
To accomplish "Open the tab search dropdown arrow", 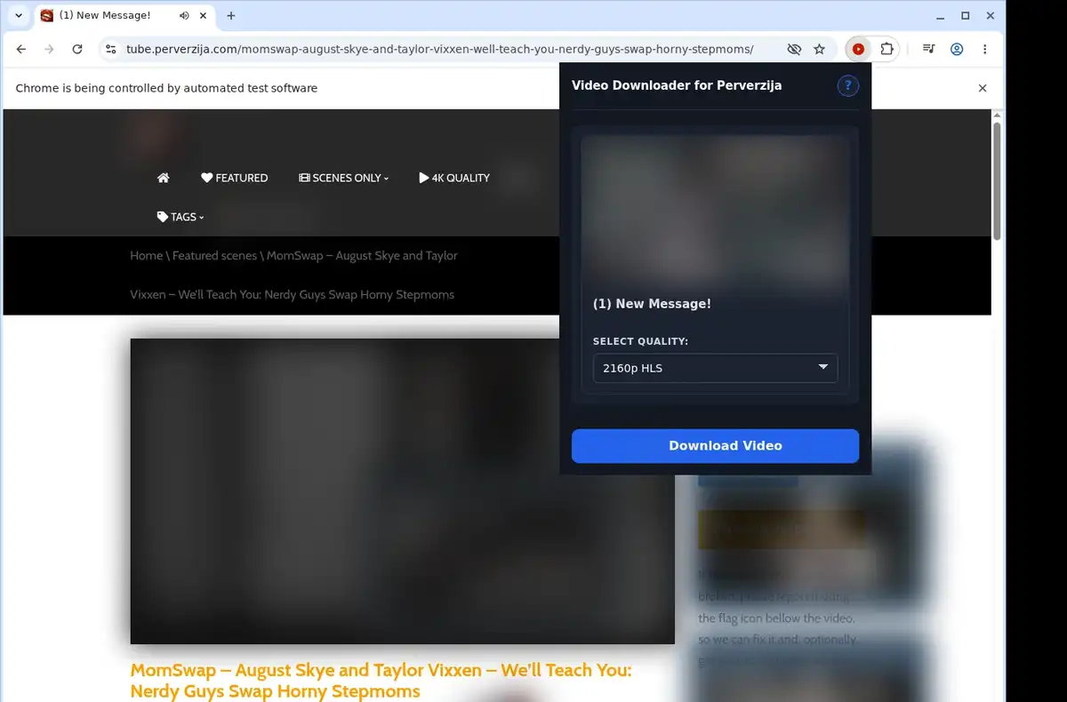I will [x=19, y=16].
